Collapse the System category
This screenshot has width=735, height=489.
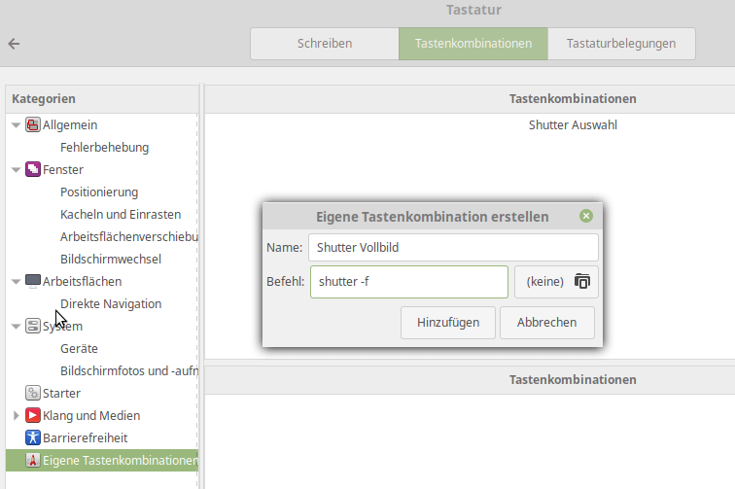pos(16,327)
